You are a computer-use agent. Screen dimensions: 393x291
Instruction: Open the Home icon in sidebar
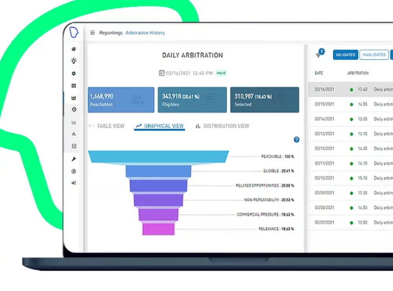coord(74,49)
